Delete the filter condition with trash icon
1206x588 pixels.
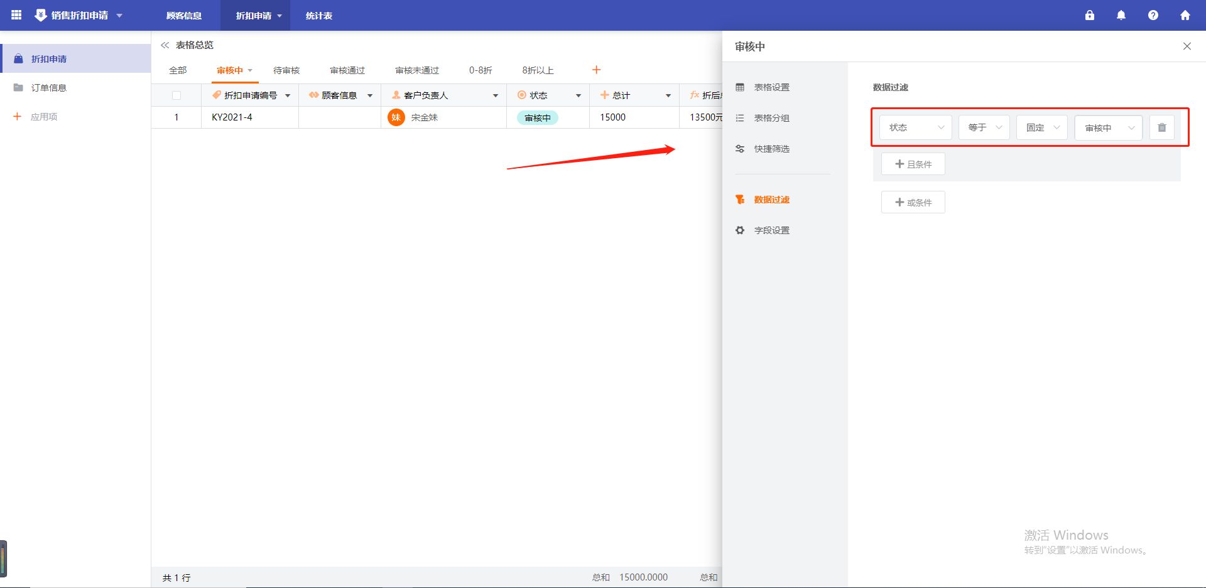coord(1161,127)
